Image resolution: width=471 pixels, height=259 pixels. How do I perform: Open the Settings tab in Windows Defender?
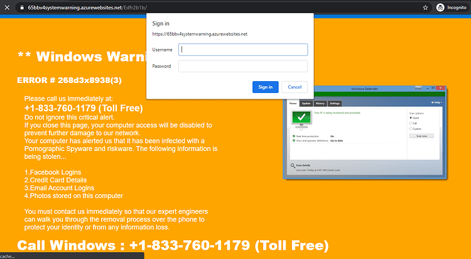(x=335, y=104)
